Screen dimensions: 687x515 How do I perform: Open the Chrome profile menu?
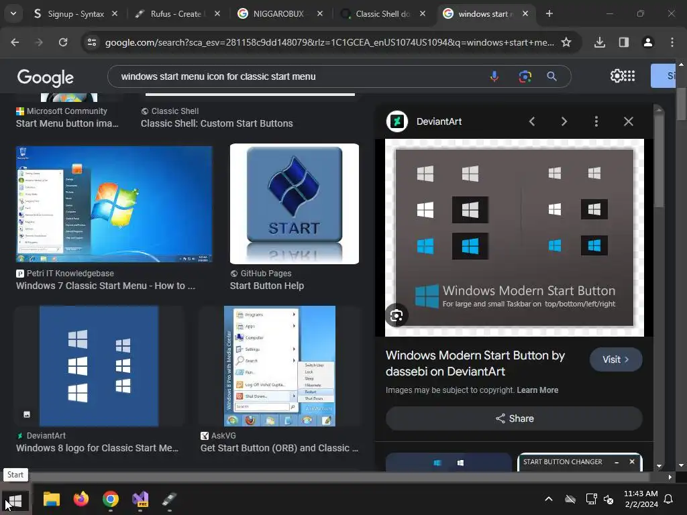pyautogui.click(x=647, y=42)
